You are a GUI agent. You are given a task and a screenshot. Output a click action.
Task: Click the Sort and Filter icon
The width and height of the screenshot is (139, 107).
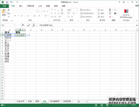coord(115,10)
